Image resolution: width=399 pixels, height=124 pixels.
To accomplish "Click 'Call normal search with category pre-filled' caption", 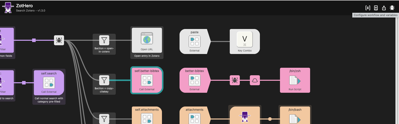I will click(x=49, y=100).
